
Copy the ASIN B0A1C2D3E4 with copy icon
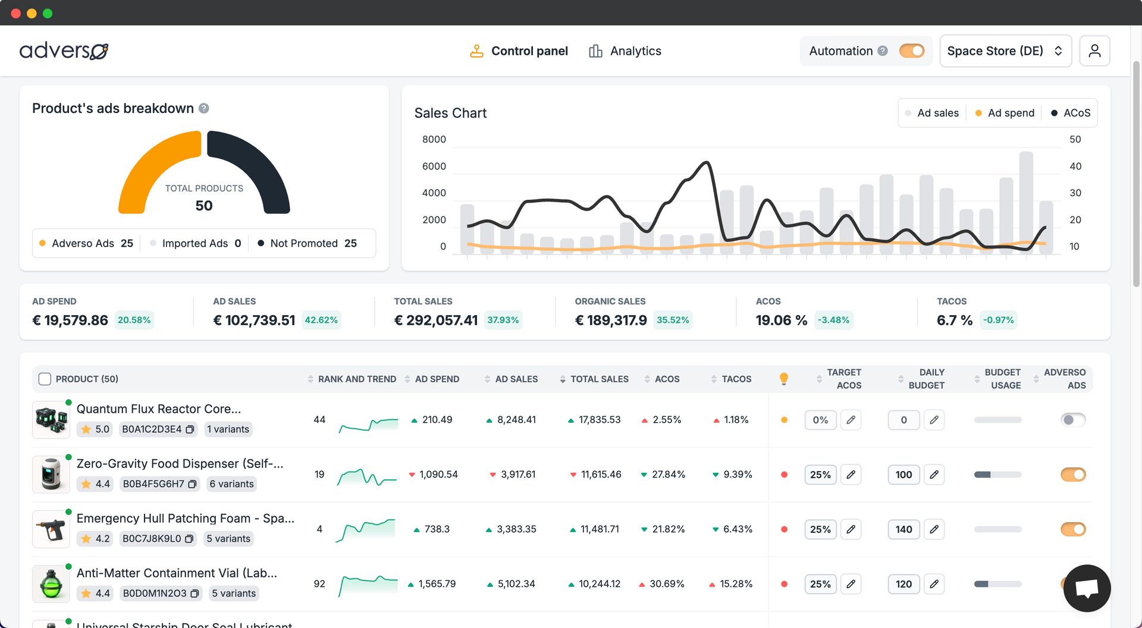pos(190,429)
